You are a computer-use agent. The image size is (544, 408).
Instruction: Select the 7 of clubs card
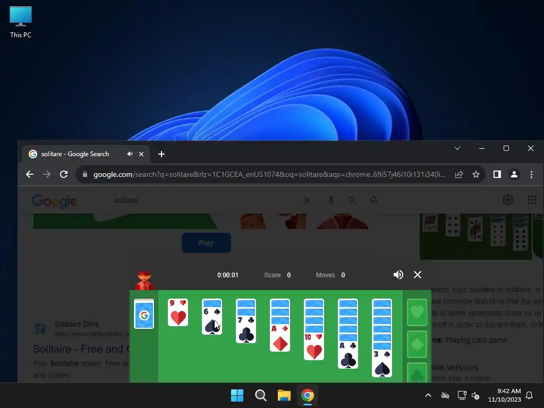point(246,329)
